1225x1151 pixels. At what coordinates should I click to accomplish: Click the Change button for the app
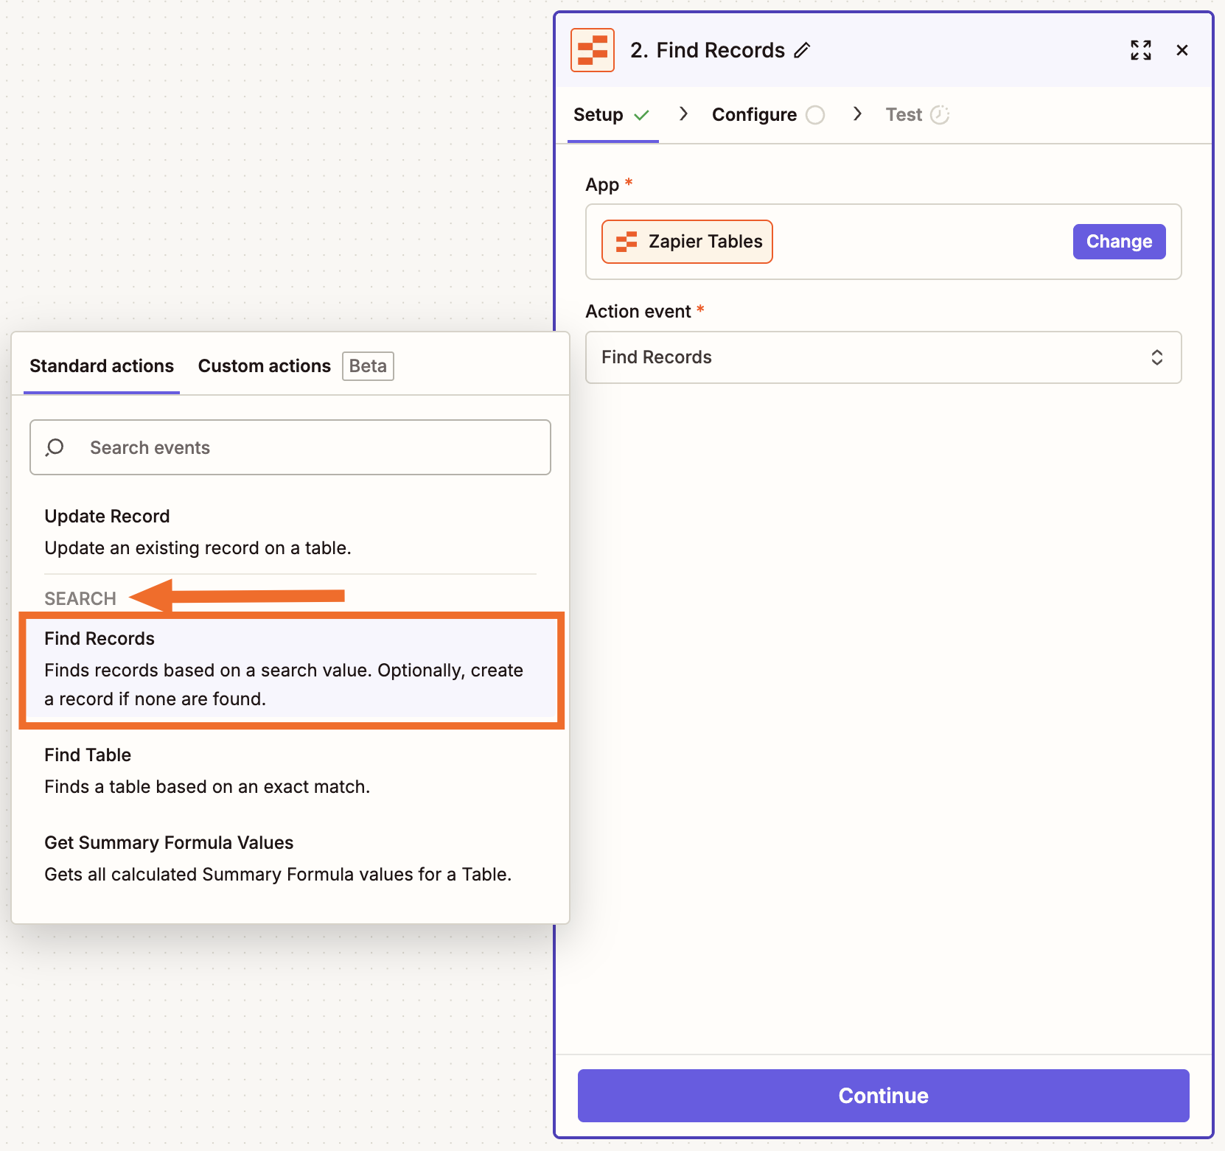pyautogui.click(x=1118, y=241)
